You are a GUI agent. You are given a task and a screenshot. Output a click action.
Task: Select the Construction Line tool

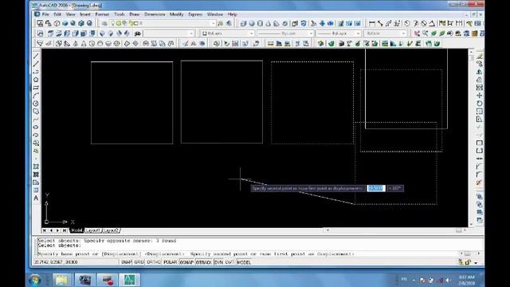pyautogui.click(x=36, y=64)
